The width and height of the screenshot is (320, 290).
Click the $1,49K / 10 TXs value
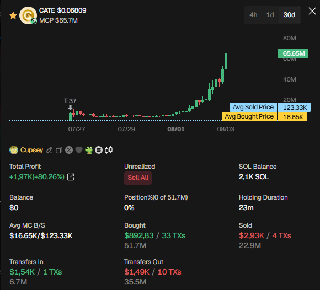click(153, 272)
